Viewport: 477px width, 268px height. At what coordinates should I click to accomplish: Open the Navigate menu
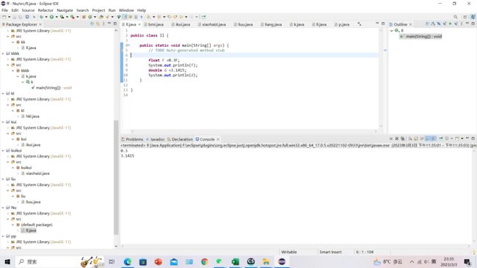point(65,10)
